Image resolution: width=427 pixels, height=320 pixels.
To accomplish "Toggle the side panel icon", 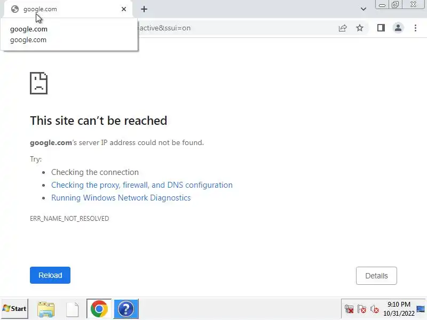I will (x=381, y=28).
